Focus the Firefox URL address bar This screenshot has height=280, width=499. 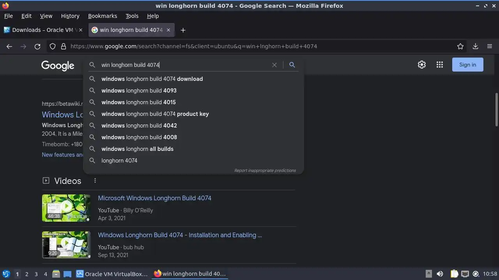click(257, 46)
